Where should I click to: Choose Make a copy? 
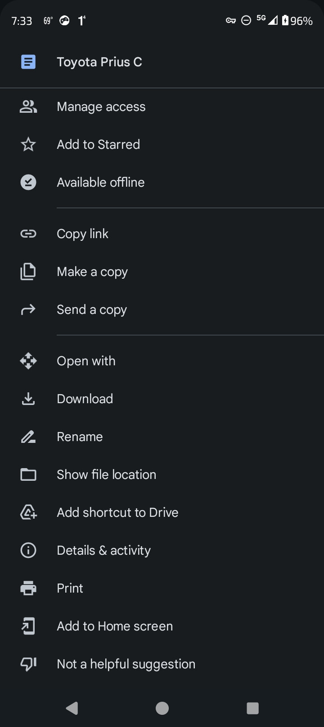click(x=162, y=271)
